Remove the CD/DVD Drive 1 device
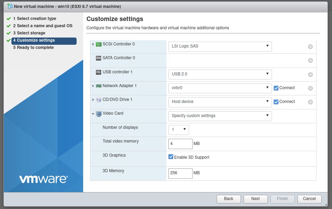The image size is (332, 209). point(310,102)
